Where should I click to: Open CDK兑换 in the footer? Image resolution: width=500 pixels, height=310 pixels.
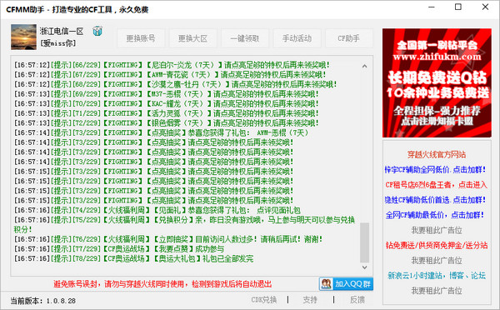click(264, 300)
